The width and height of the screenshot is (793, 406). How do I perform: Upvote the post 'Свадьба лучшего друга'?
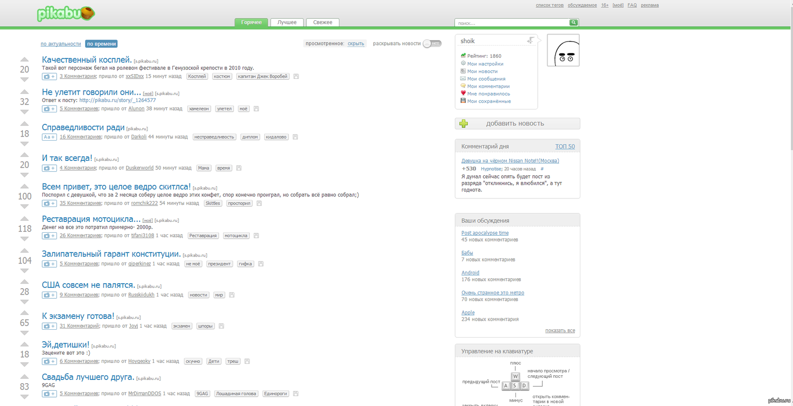pos(24,377)
